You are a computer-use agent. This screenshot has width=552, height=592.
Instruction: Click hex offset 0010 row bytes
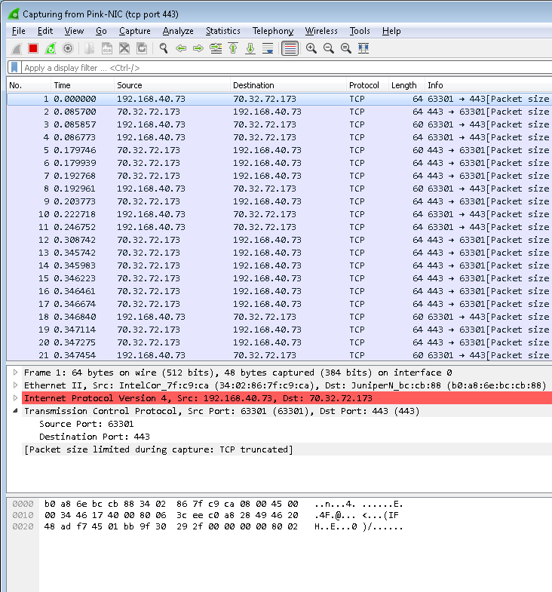[x=171, y=515]
